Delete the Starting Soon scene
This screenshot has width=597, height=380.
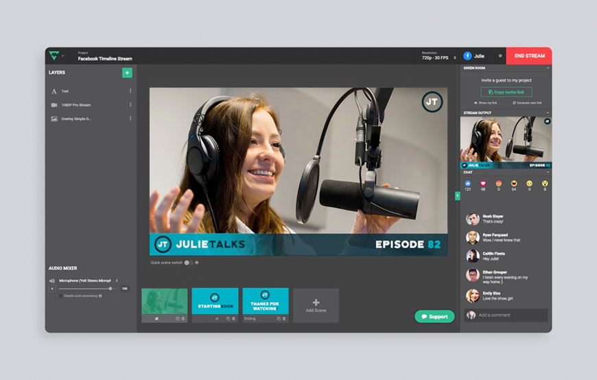(x=234, y=319)
